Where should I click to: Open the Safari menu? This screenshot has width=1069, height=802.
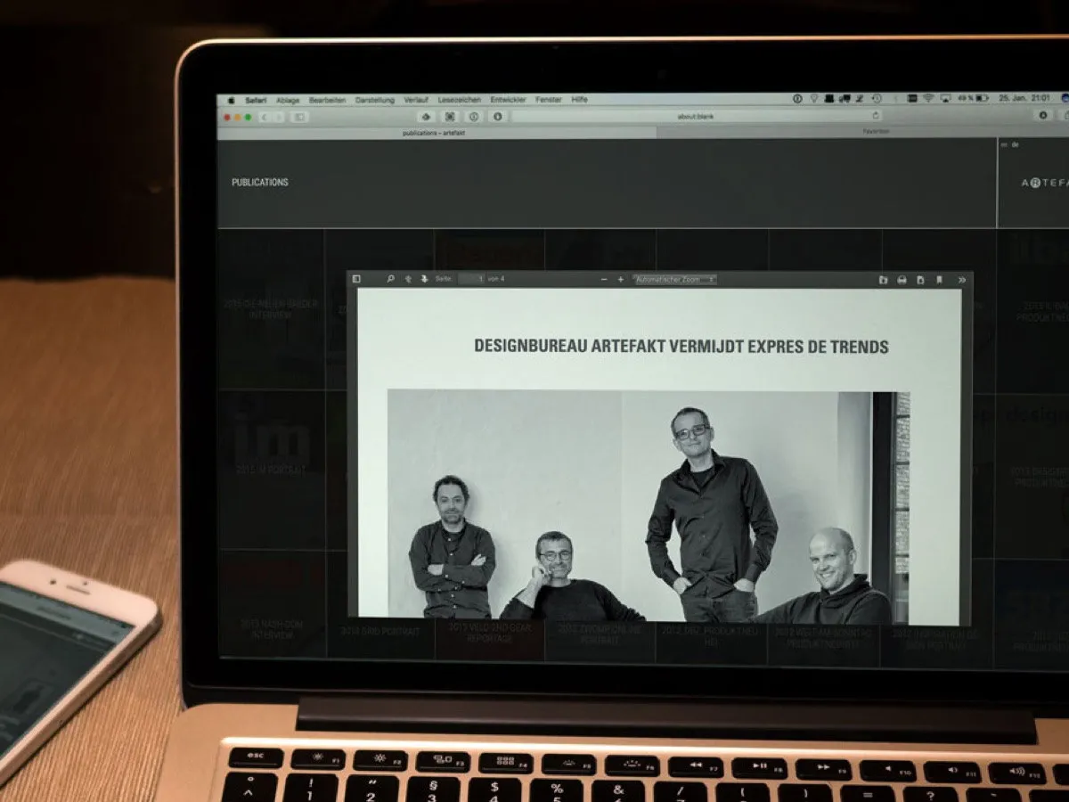pos(257,100)
